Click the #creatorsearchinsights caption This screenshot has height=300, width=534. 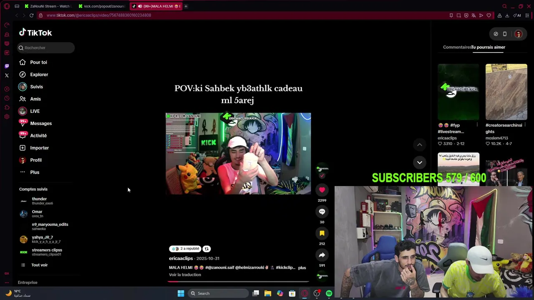[x=504, y=128]
